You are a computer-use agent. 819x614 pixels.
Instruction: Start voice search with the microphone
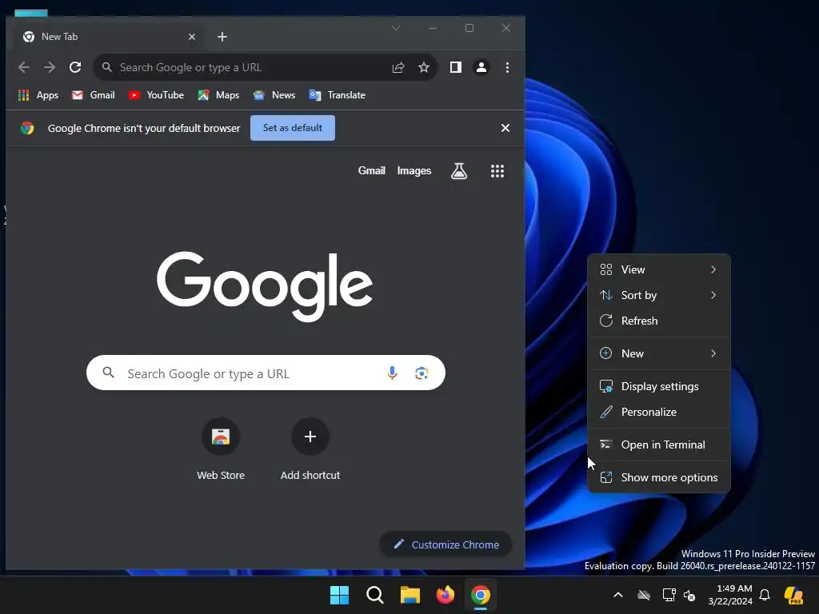pos(392,373)
